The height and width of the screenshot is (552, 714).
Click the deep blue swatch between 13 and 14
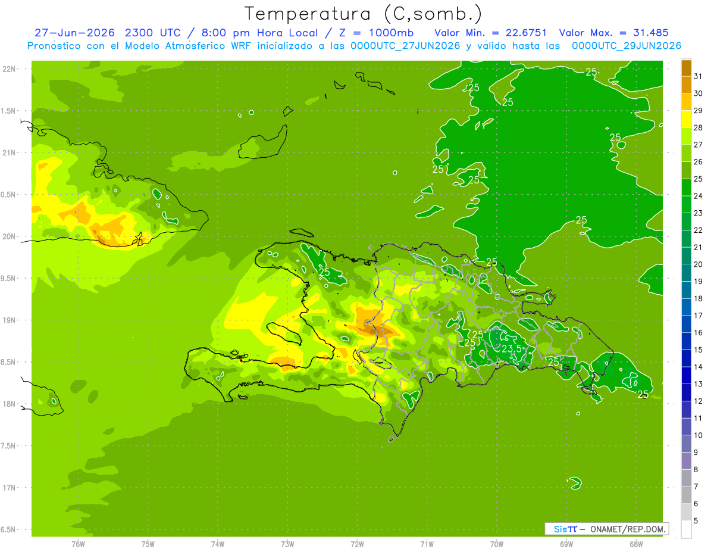tap(686, 375)
